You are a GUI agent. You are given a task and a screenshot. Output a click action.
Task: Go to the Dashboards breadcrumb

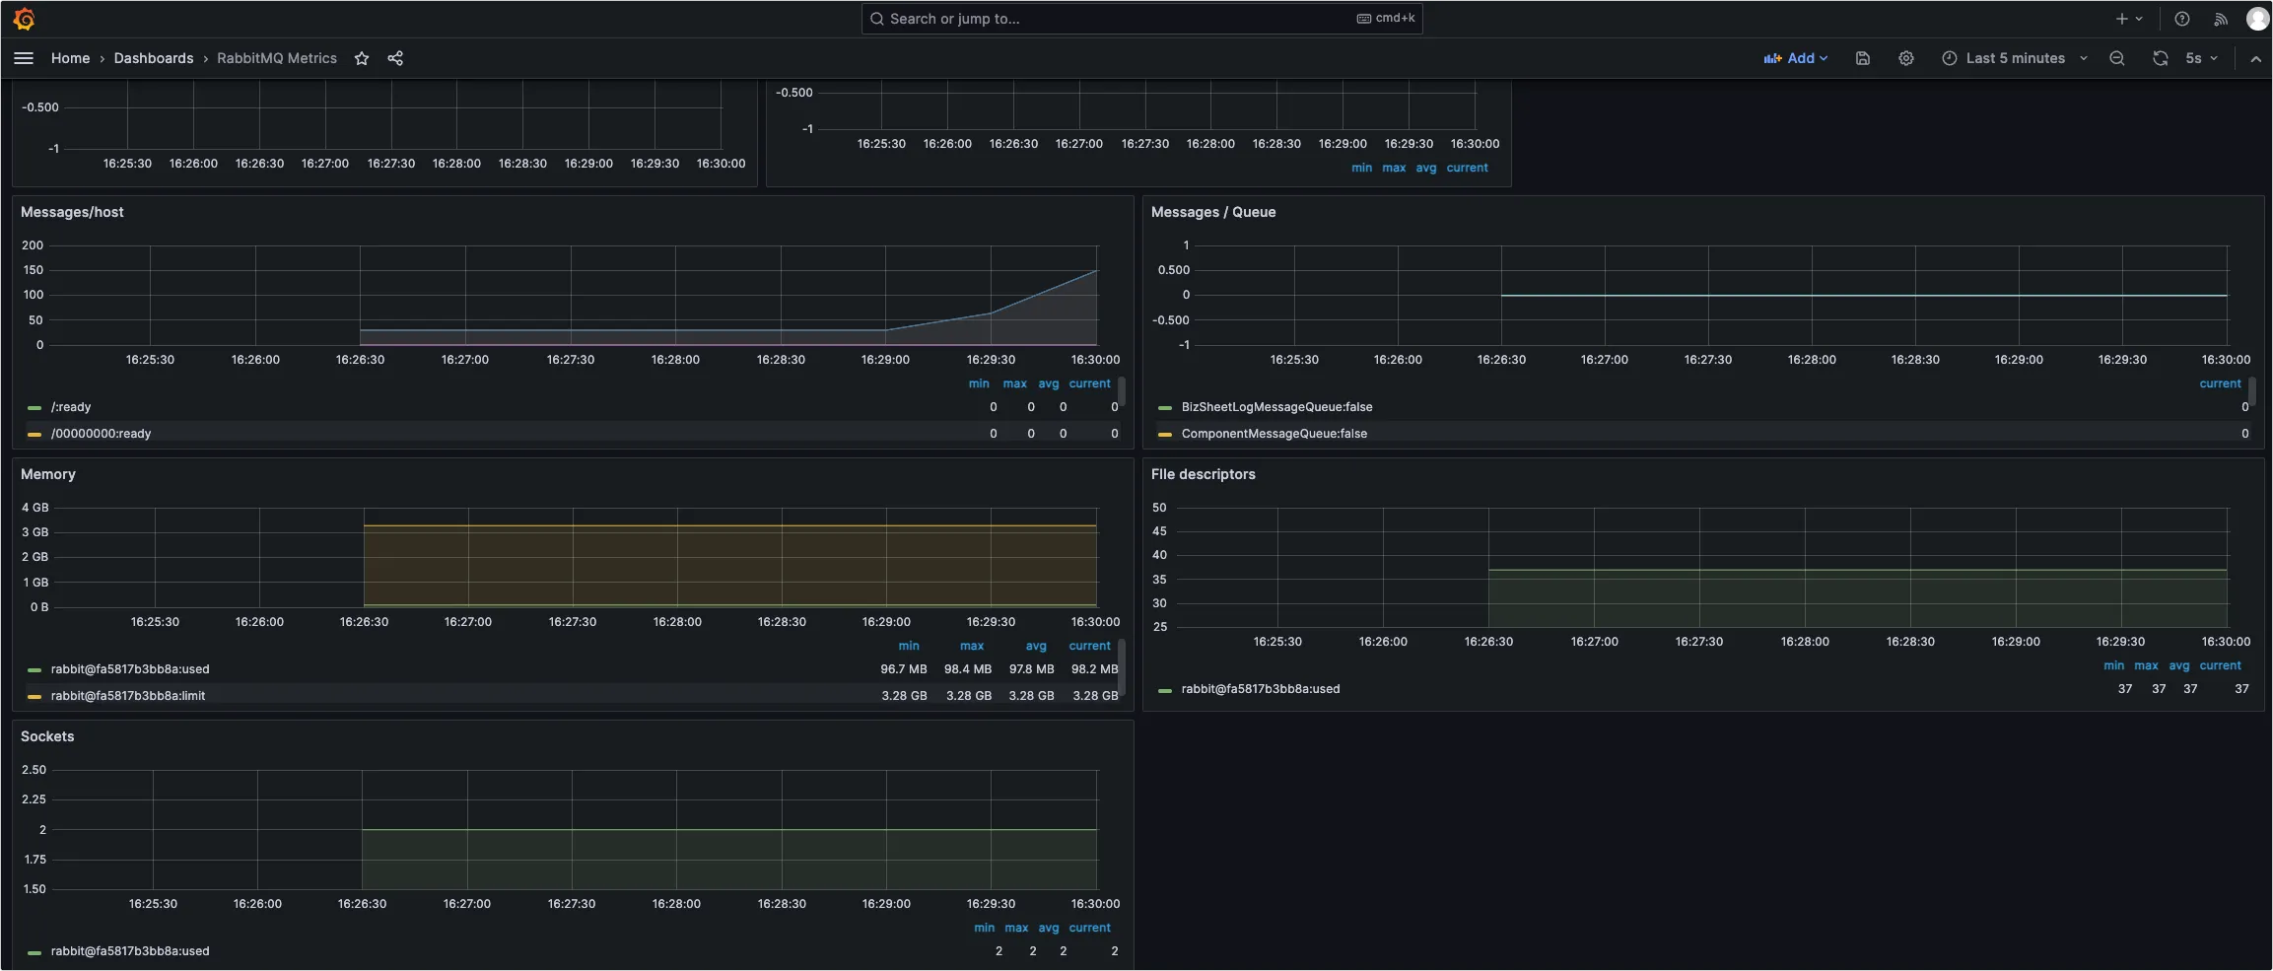(154, 58)
